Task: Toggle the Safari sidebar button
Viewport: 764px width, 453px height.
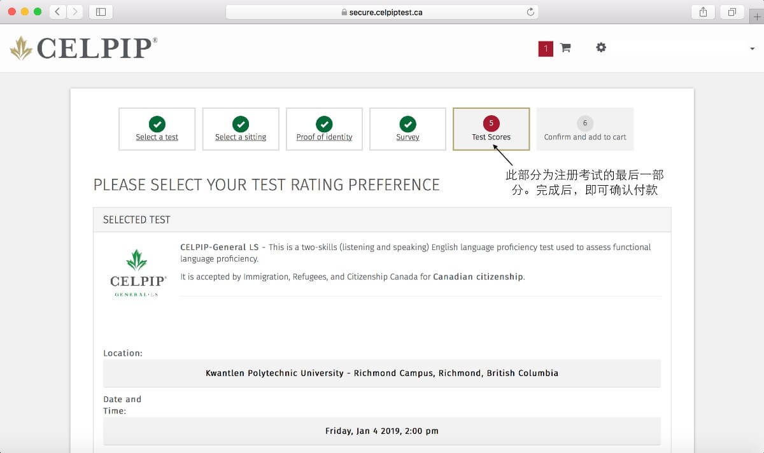Action: point(101,11)
